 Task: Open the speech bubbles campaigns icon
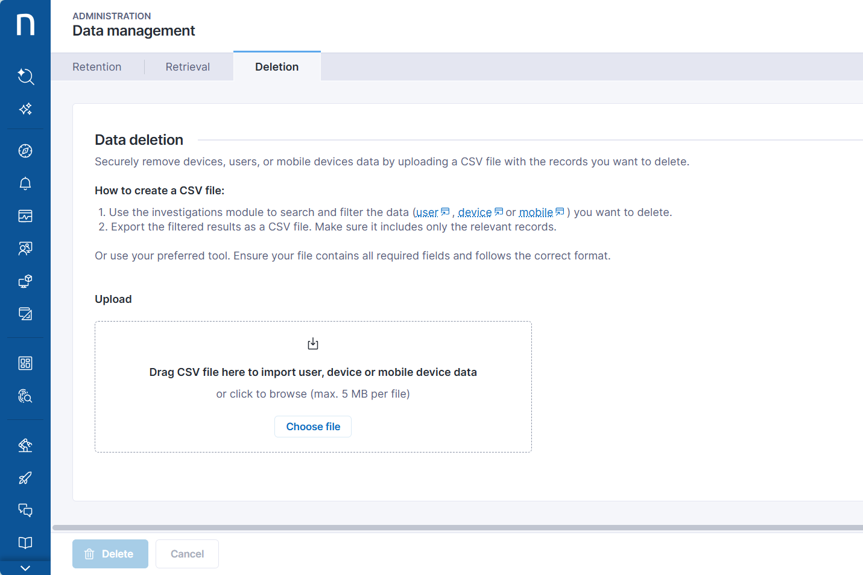pos(25,510)
